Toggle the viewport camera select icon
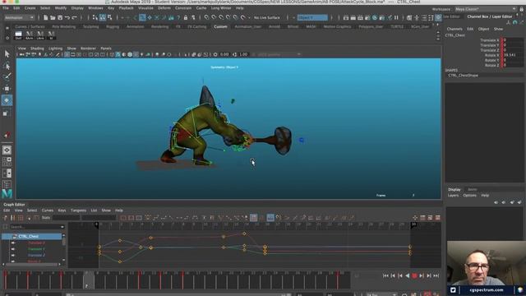Viewport: 526px width, 296px height. (x=22, y=54)
